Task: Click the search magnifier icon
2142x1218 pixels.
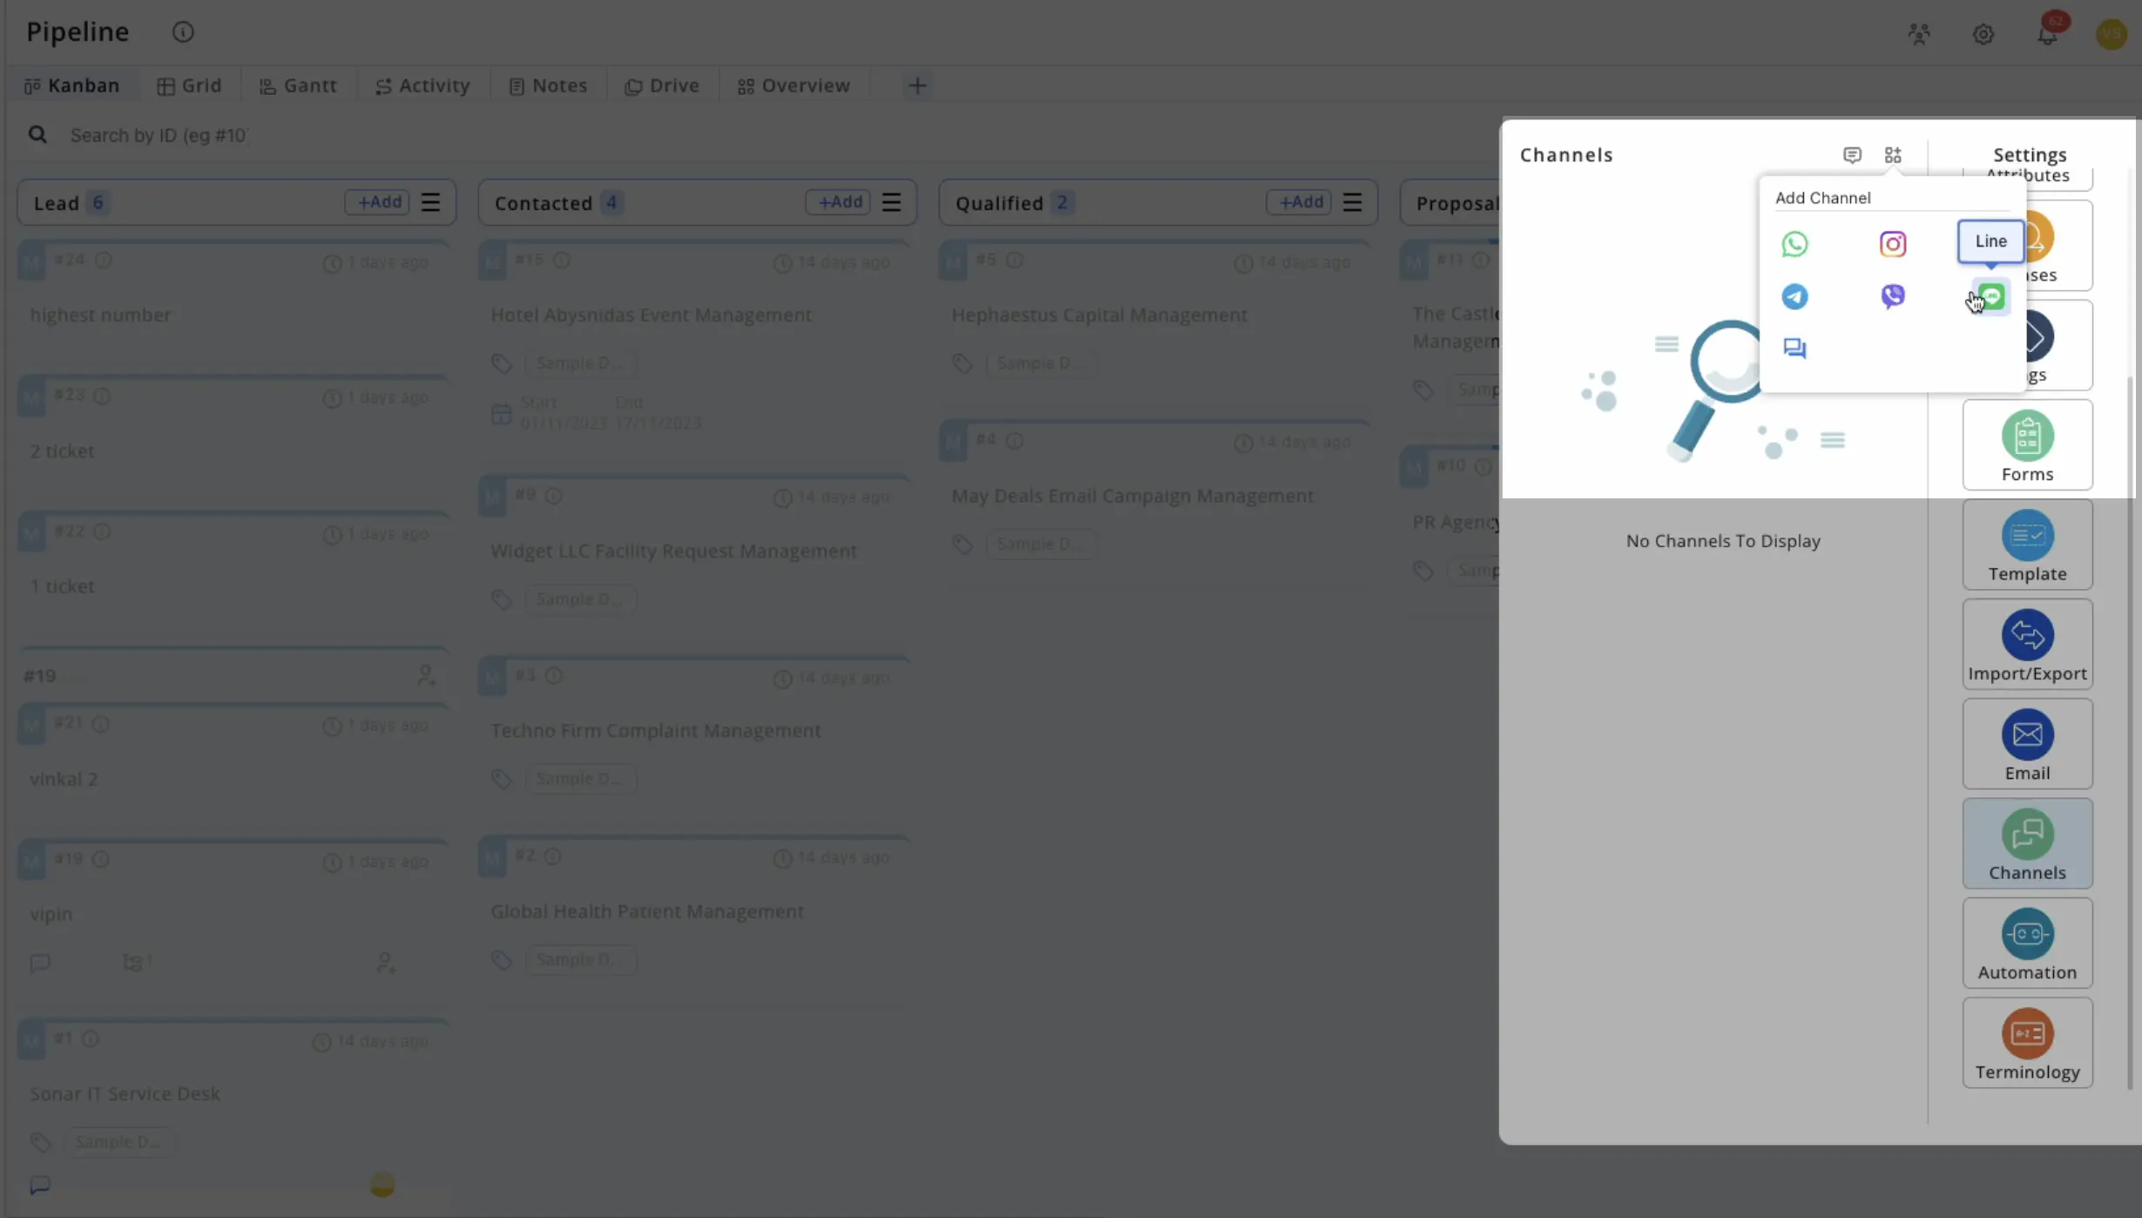Action: [37, 135]
